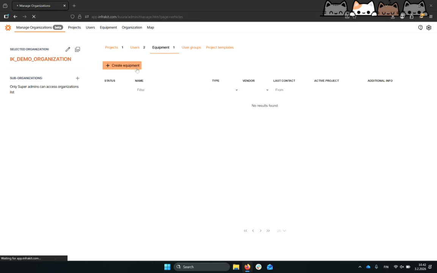Open the OneDrive cloud tray icon
Viewport: 437px width, 273px height.
368,267
